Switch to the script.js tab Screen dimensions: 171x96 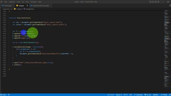[x=21, y=6]
